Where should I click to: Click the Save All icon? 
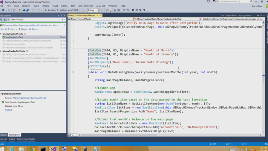pos(27,10)
